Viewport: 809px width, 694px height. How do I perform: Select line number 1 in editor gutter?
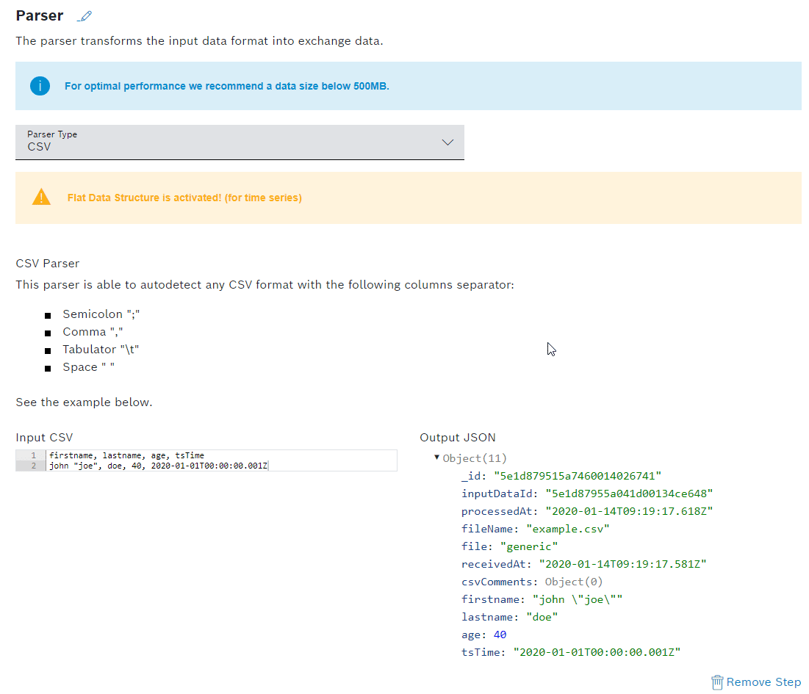click(x=34, y=455)
